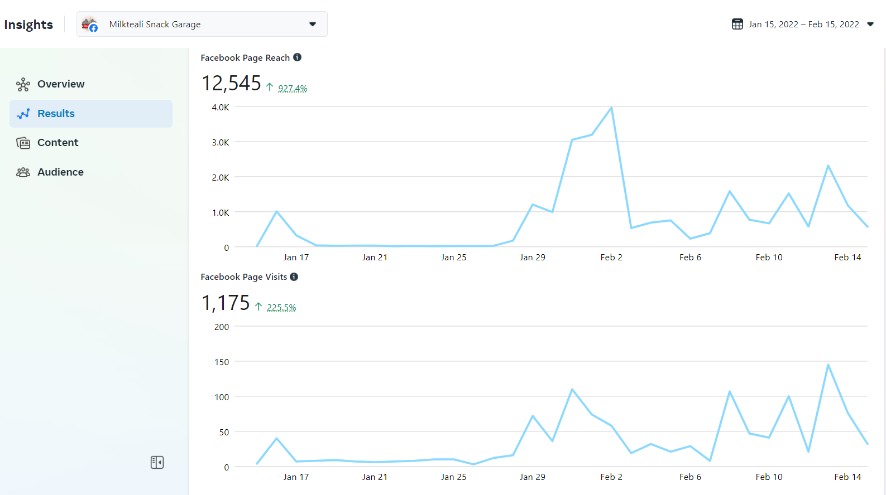Click Facebook Page Reach info icon
886x495 pixels.
click(x=298, y=57)
